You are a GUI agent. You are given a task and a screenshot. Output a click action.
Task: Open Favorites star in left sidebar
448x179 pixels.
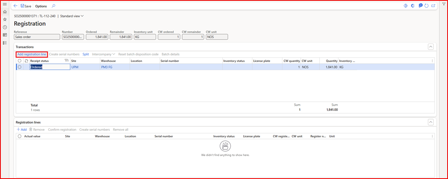point(5,19)
